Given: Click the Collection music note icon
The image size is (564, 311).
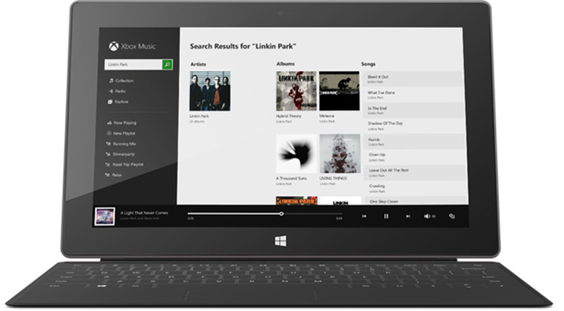Looking at the screenshot, I should (x=111, y=80).
